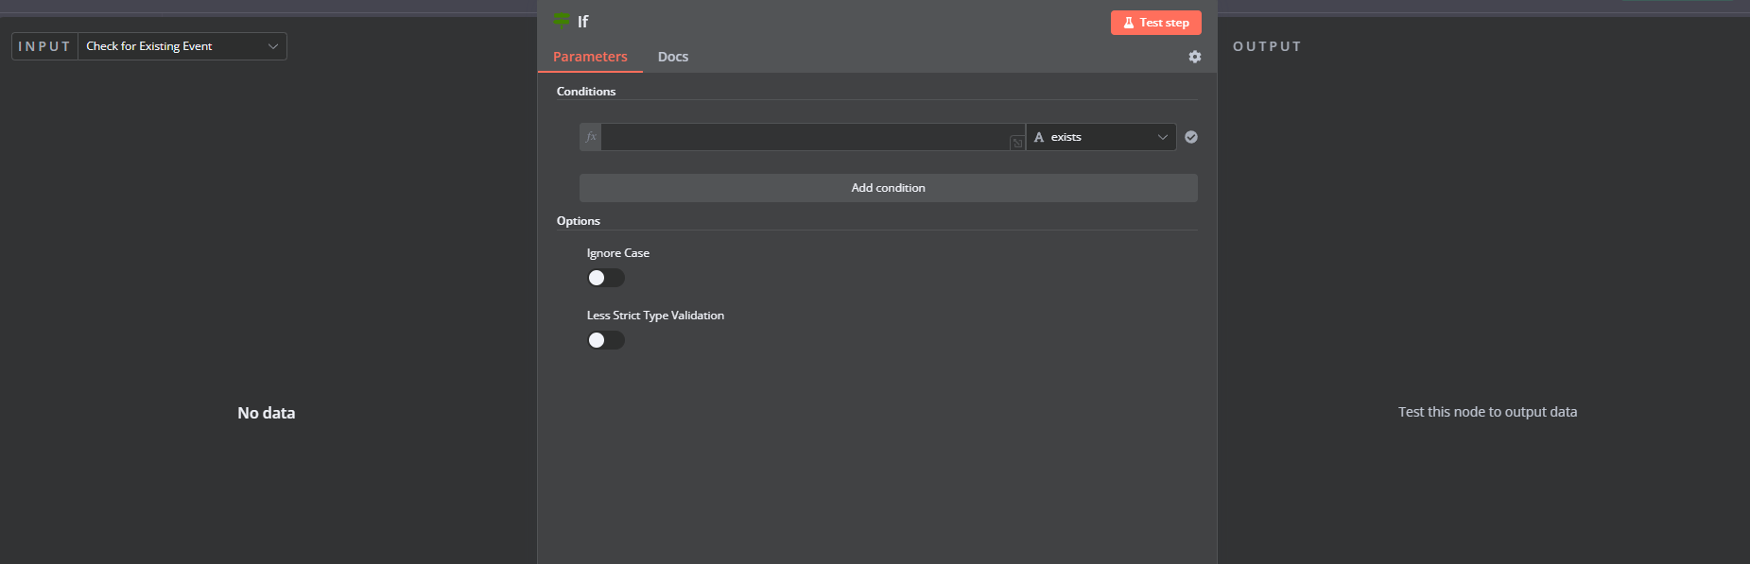This screenshot has width=1750, height=564.
Task: Switch to the Docs tab
Action: coord(673,57)
